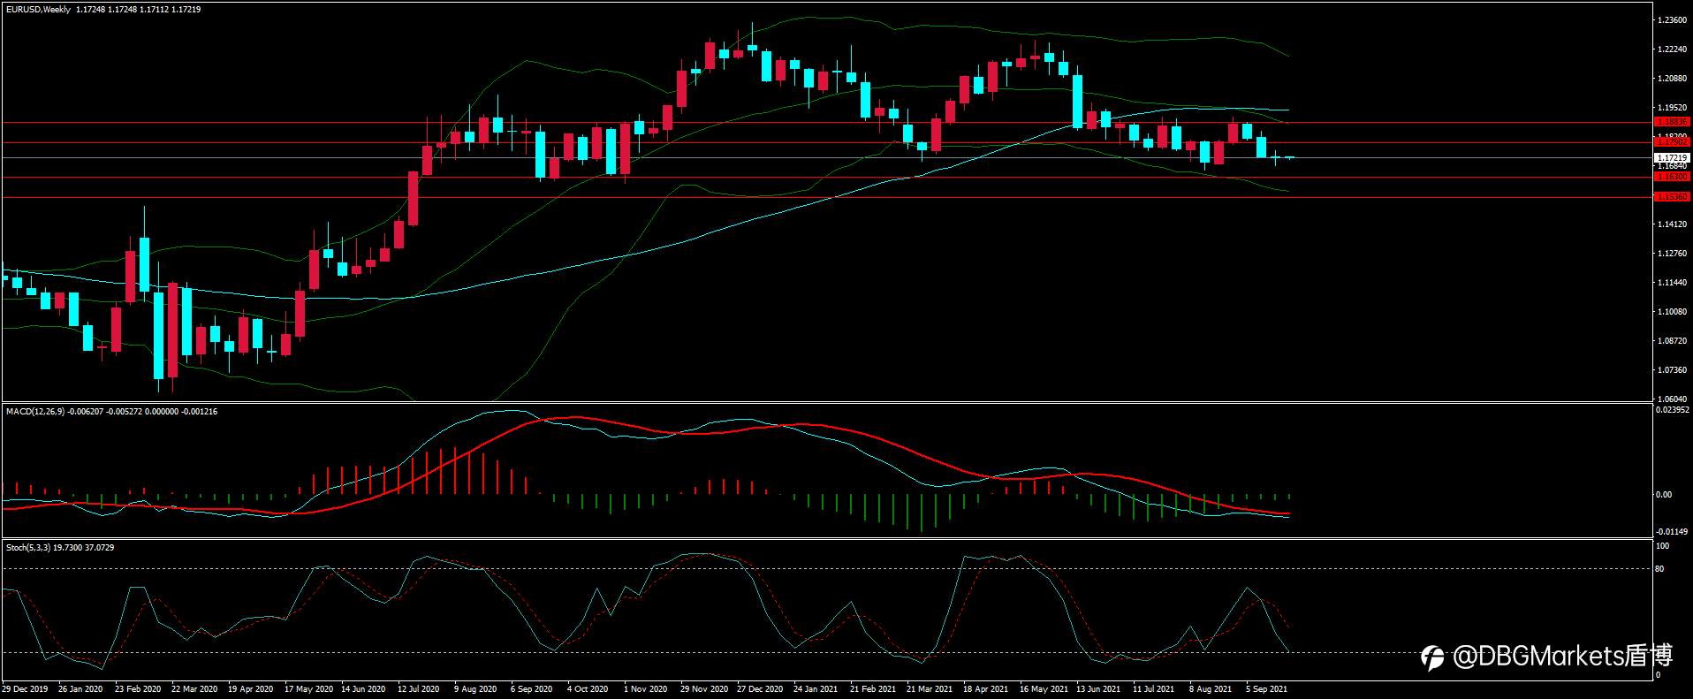Click the 16 May 2021 date label
This screenshot has height=699, width=1693.
coord(1044,688)
